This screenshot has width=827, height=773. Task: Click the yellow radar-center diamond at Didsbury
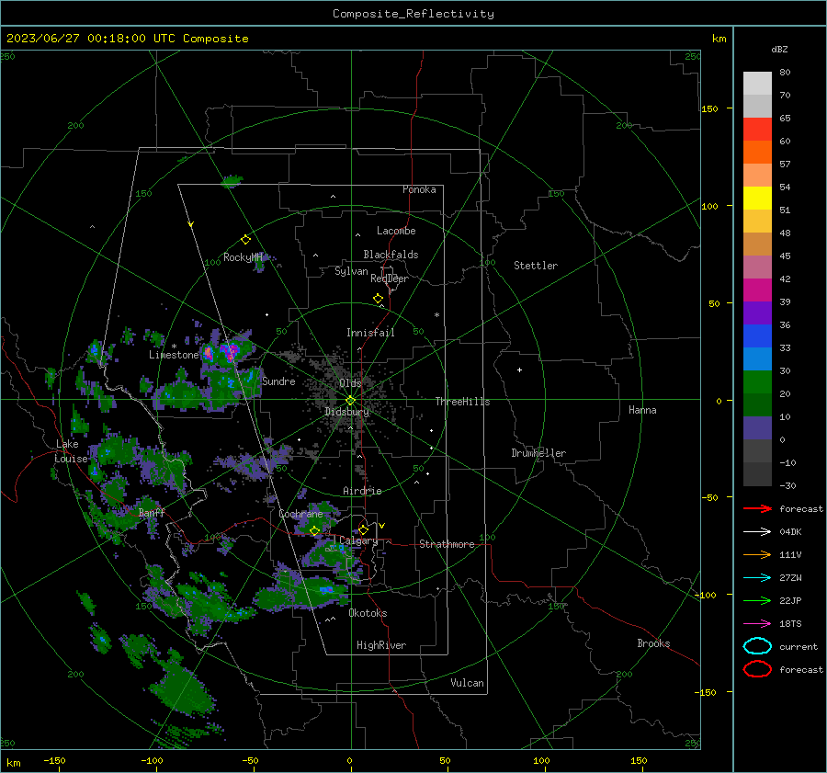point(351,401)
